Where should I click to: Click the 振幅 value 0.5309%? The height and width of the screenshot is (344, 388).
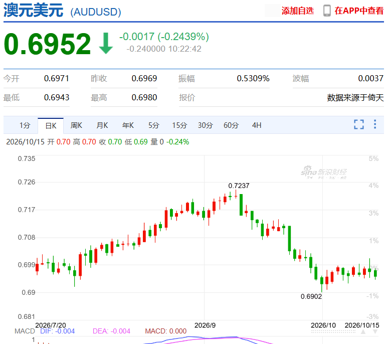(253, 78)
